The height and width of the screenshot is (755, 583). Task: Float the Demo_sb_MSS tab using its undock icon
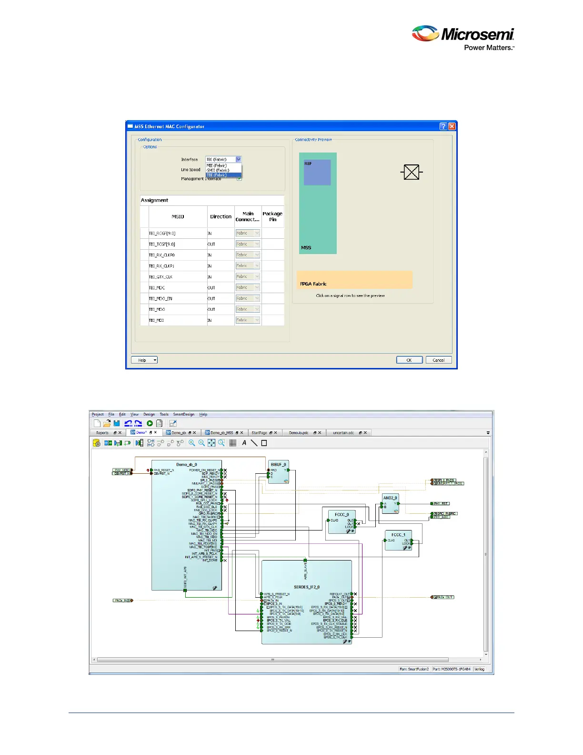click(x=237, y=433)
